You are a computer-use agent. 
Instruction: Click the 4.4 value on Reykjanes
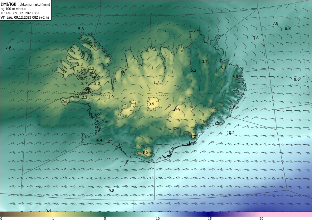[x=99, y=140]
